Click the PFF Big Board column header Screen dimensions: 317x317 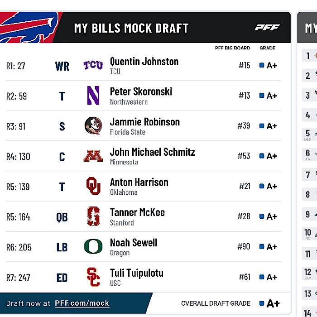pos(232,48)
